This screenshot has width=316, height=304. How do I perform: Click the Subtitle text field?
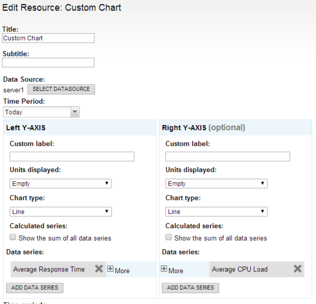[x=48, y=63]
